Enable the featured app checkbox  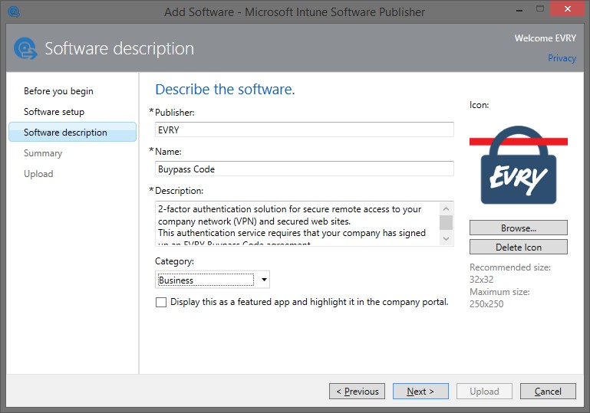[x=161, y=302]
